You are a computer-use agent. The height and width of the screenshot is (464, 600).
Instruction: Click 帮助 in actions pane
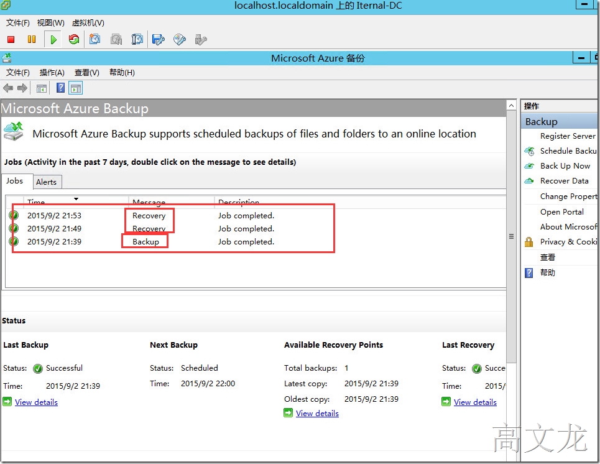tap(547, 272)
